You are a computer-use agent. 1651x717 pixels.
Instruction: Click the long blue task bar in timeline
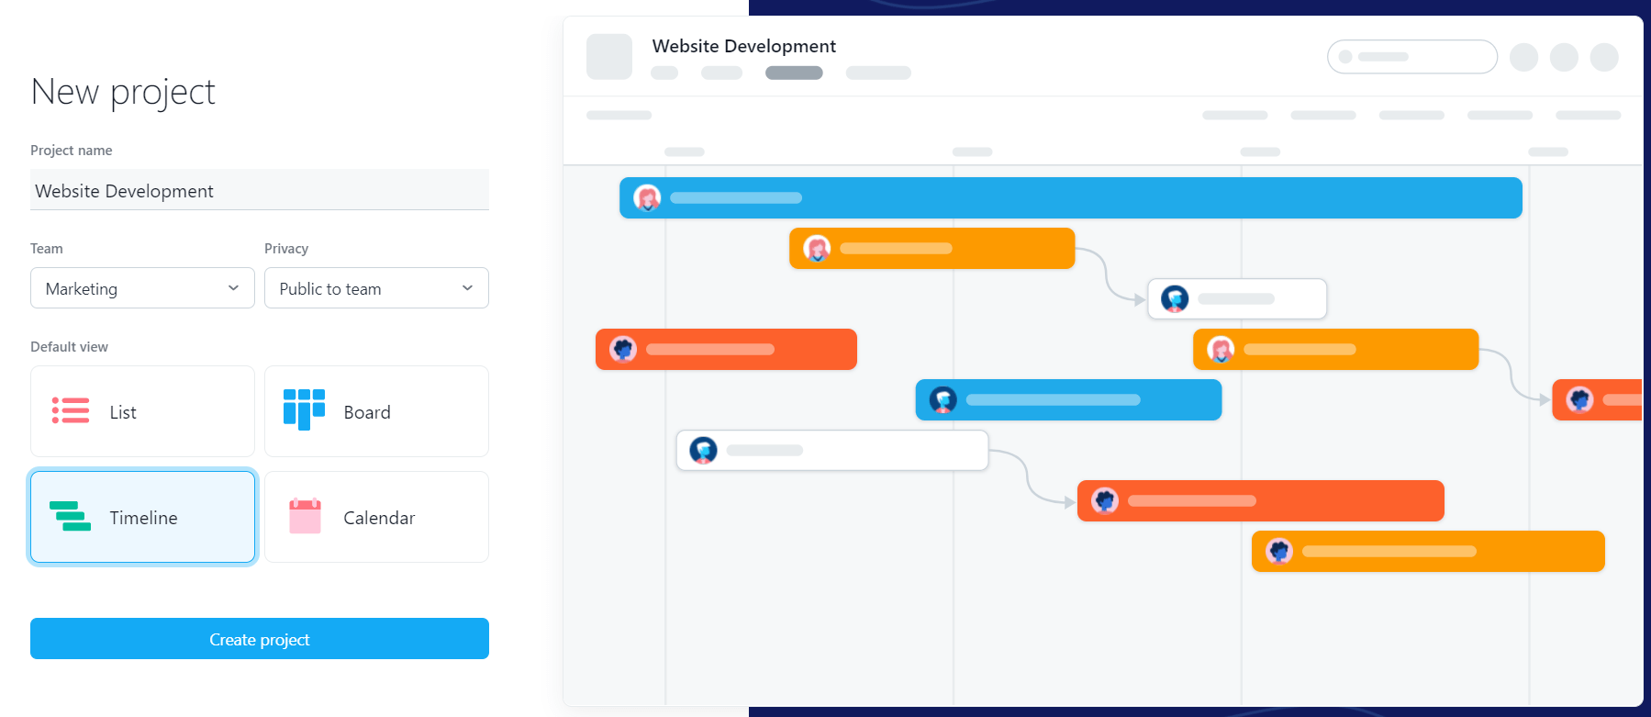tap(1071, 197)
